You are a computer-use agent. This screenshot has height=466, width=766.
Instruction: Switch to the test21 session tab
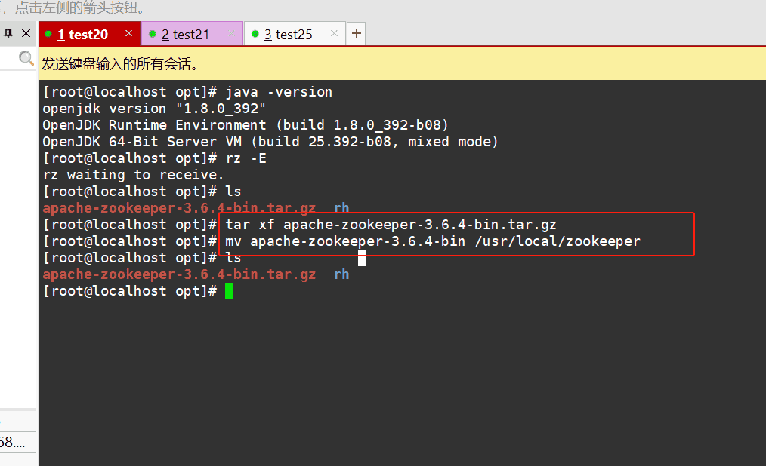(185, 35)
